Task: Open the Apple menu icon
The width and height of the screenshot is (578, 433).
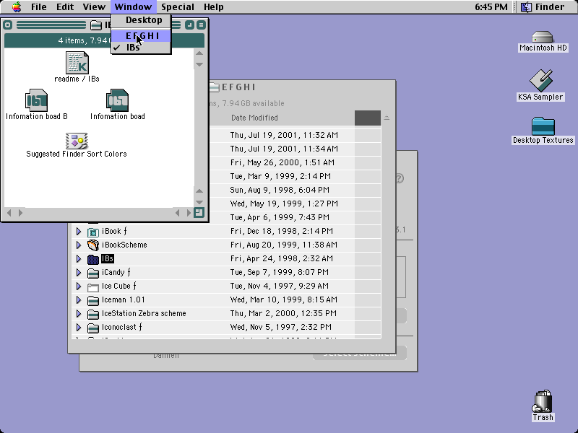Action: (17, 6)
